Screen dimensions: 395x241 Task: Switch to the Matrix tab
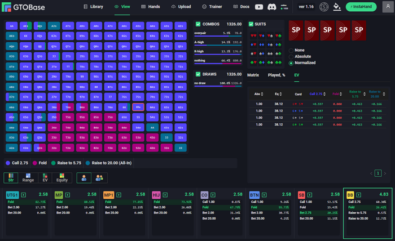253,75
